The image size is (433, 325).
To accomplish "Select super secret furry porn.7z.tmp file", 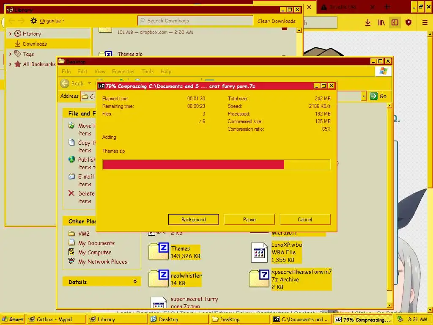I will [184, 303].
